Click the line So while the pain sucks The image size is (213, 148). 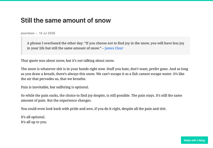102,96
